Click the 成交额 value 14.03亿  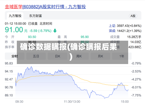[x=136, y=42]
